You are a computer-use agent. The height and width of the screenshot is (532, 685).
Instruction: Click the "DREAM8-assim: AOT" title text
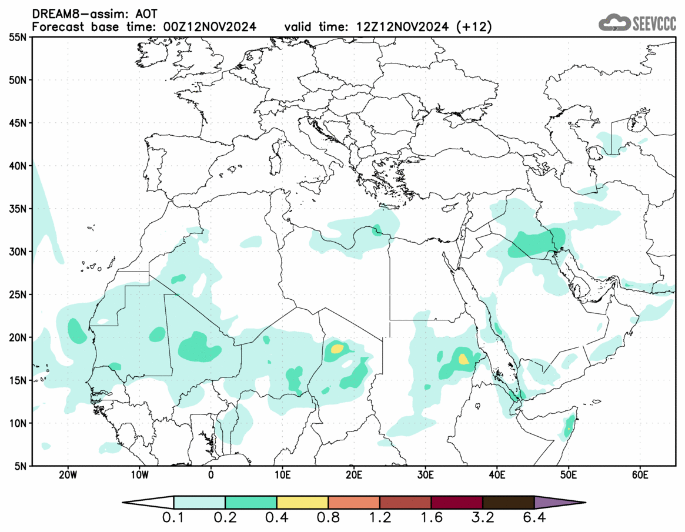pos(95,14)
